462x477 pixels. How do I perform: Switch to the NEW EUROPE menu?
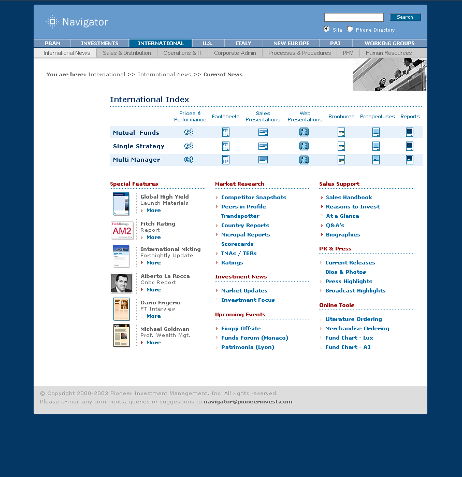click(292, 44)
